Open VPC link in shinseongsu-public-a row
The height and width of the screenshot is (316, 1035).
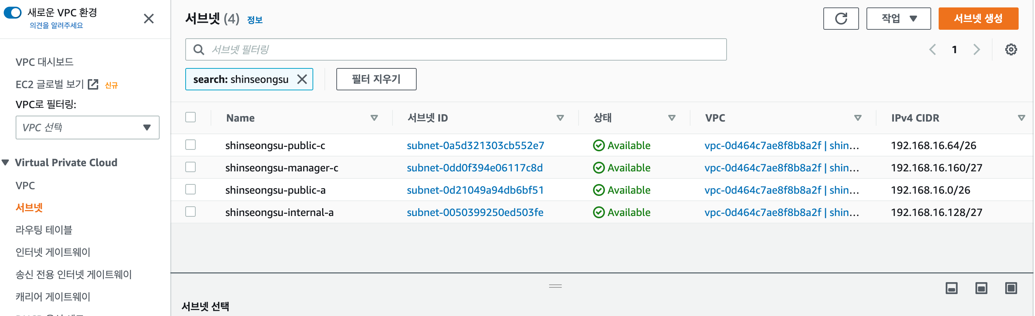pyautogui.click(x=782, y=190)
